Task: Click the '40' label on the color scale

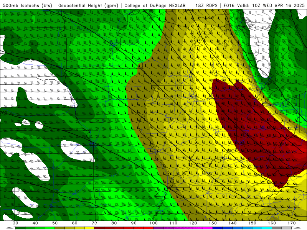Action: (x=35, y=223)
